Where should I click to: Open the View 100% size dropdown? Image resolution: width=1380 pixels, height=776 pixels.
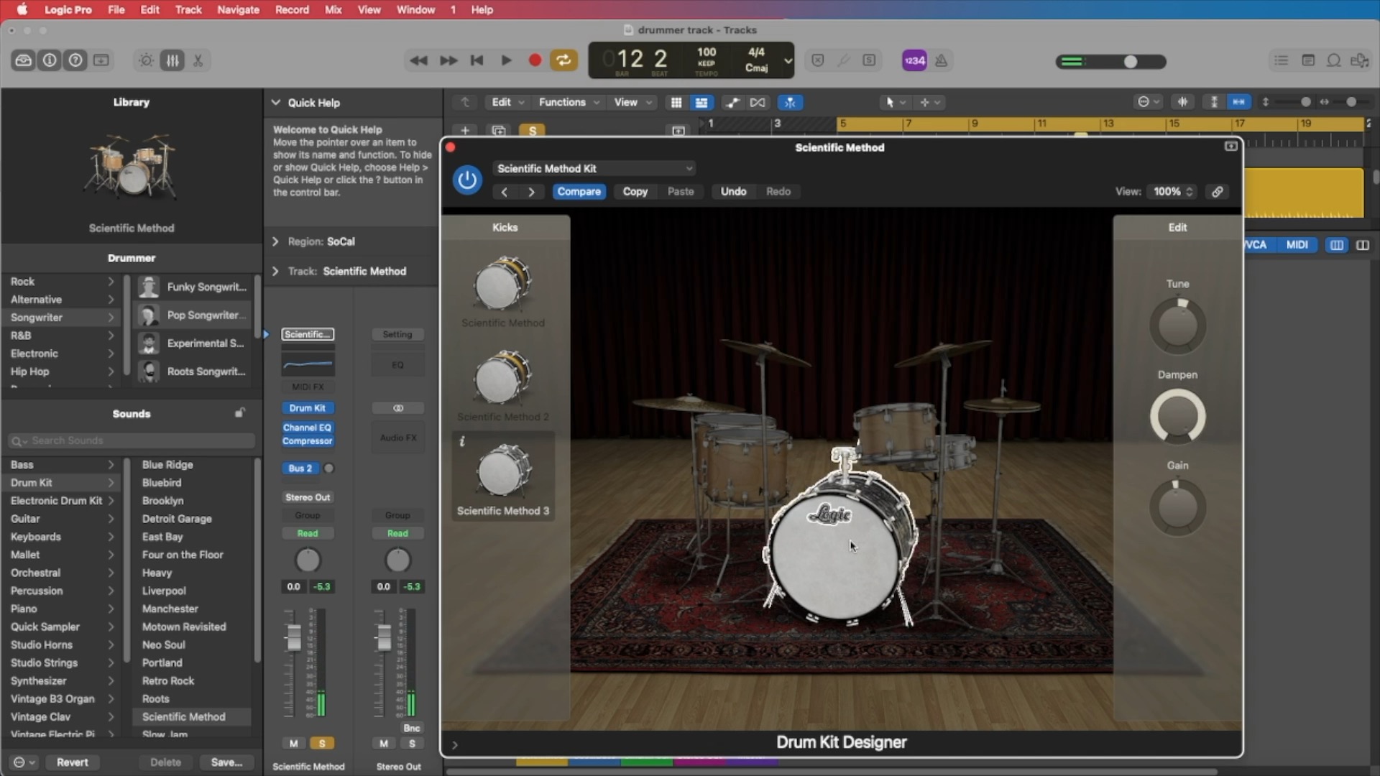(1172, 192)
